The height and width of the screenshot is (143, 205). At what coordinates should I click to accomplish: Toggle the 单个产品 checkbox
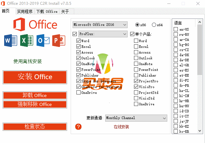click(x=132, y=34)
